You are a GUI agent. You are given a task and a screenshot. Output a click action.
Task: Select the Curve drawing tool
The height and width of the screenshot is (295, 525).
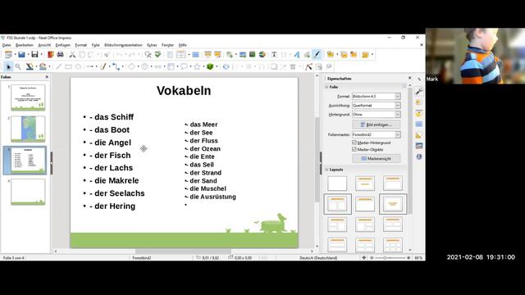[x=103, y=67]
